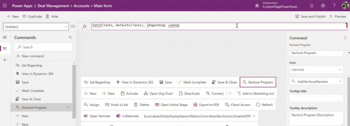Click Set Regarding in the ribbon preview
The width and height of the screenshot is (350, 126).
pyautogui.click(x=97, y=82)
